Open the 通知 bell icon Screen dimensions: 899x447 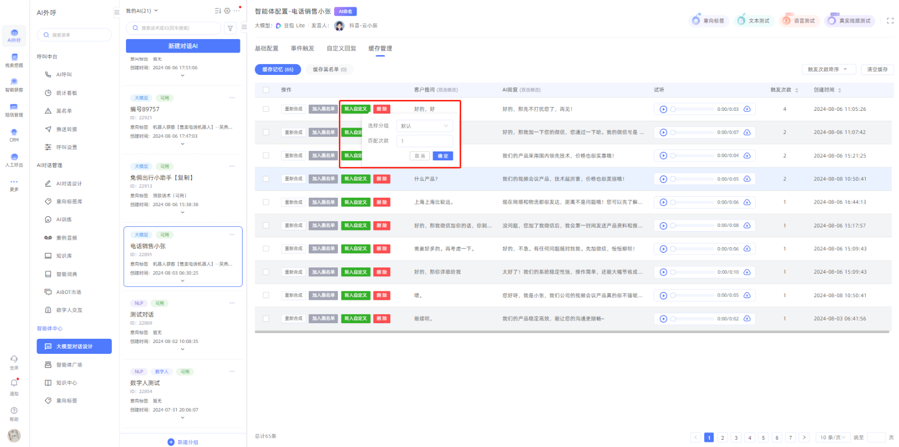tap(14, 384)
